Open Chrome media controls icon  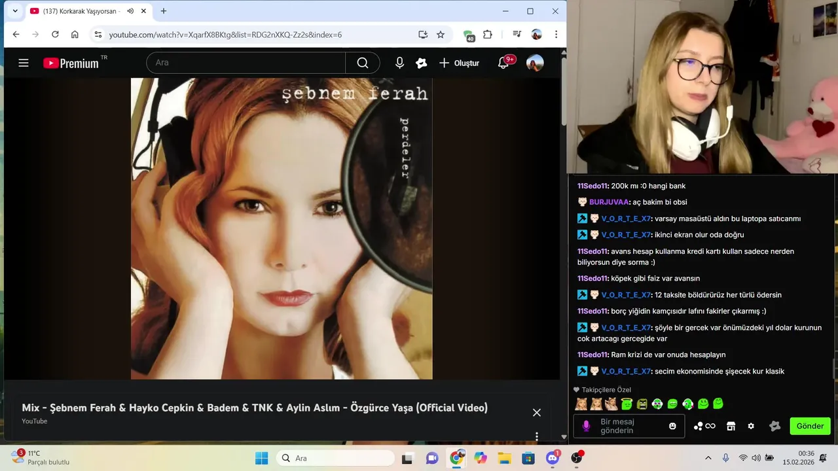(x=517, y=34)
